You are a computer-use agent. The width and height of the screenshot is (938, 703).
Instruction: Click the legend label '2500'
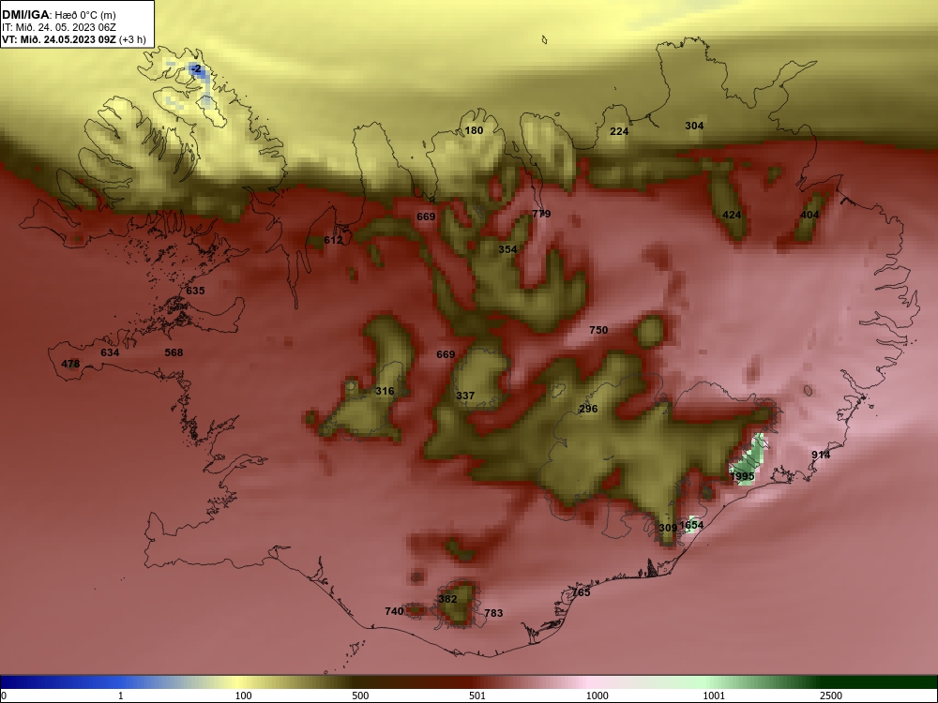831,696
